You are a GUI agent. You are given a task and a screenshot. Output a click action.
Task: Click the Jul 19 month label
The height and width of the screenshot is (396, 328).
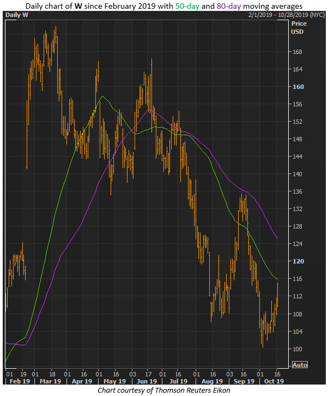click(178, 381)
